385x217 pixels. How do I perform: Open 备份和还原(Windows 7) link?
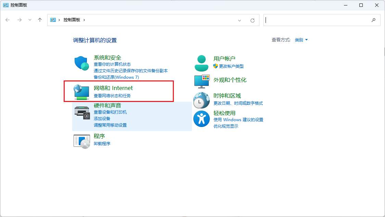point(116,77)
